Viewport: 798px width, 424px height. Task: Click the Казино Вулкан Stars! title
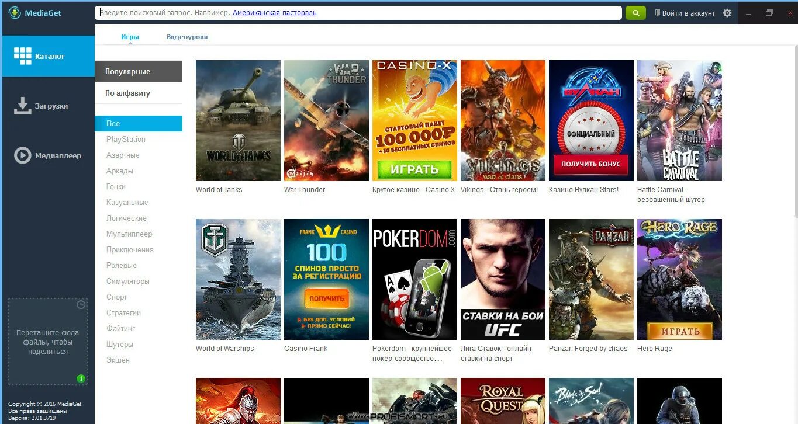click(583, 190)
